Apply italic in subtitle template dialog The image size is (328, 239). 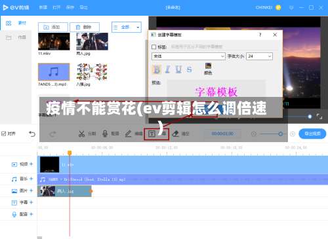[168, 69]
